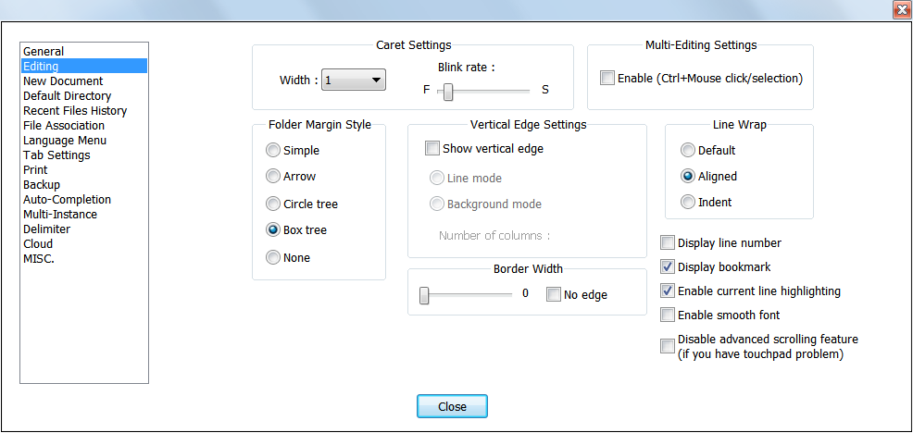
Task: Enable Display line number
Action: [667, 243]
